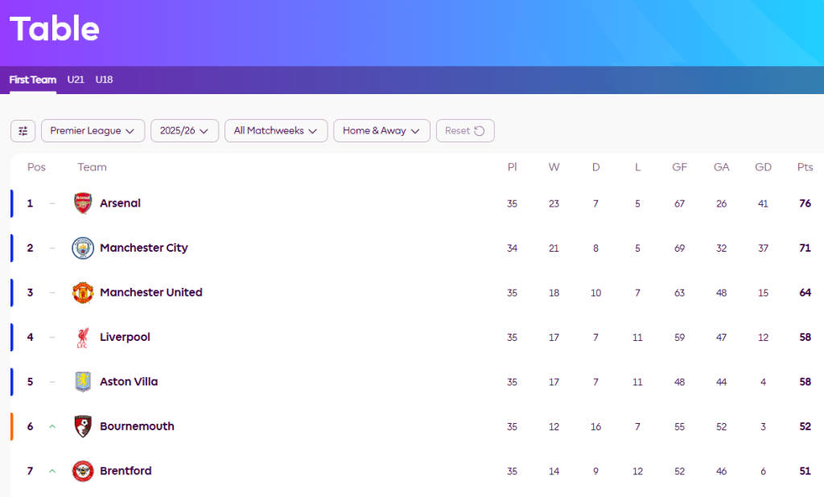Viewport: 824px width, 497px height.
Task: Open the All Matchweeks dropdown
Action: (276, 131)
